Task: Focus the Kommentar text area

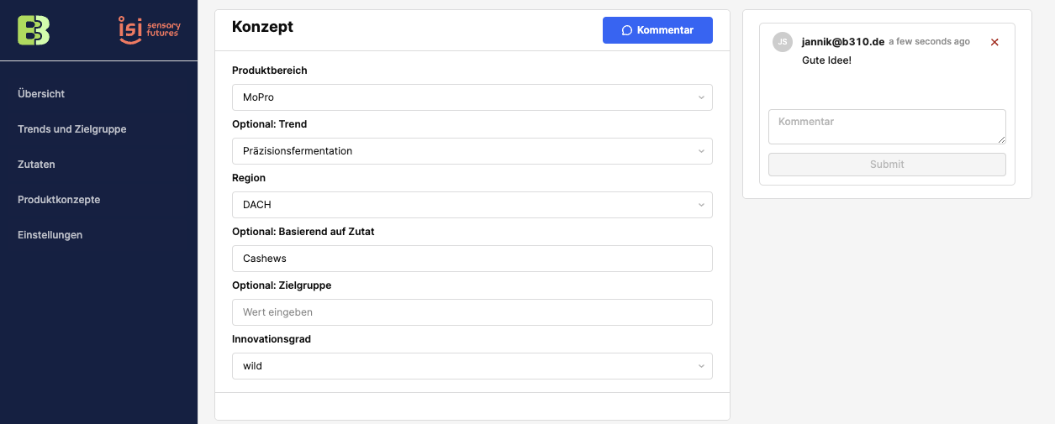Action: (887, 127)
